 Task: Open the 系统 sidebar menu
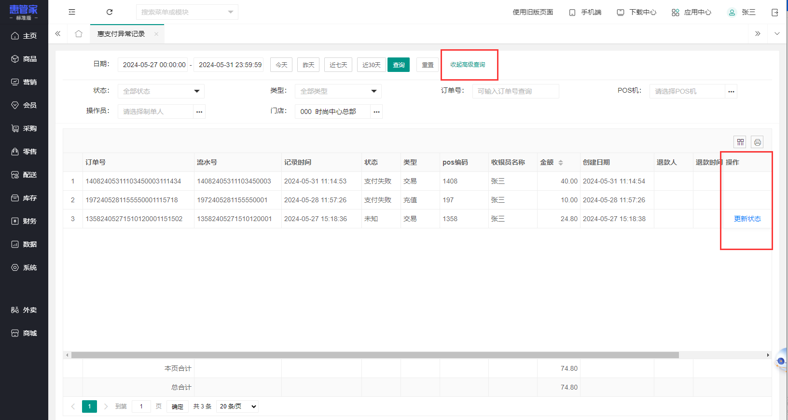coord(24,267)
